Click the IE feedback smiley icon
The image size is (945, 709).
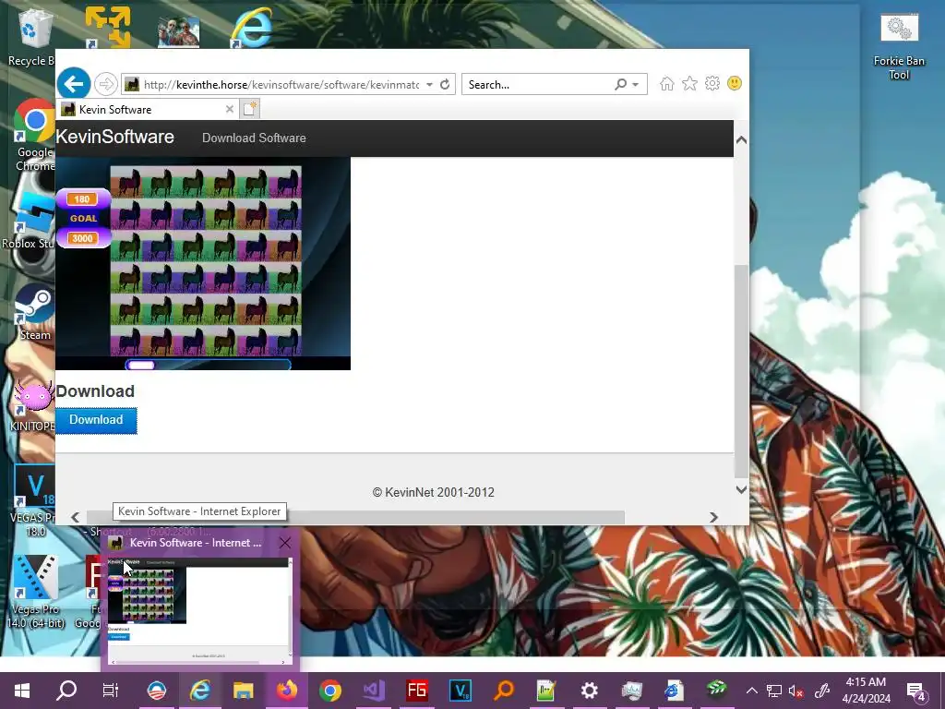734,83
